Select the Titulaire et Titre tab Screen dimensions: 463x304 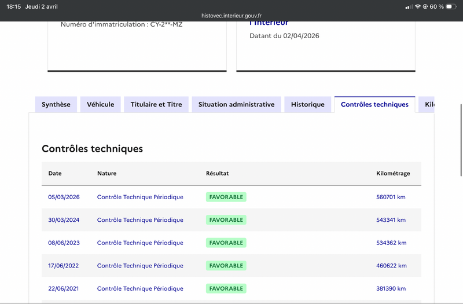tap(156, 104)
